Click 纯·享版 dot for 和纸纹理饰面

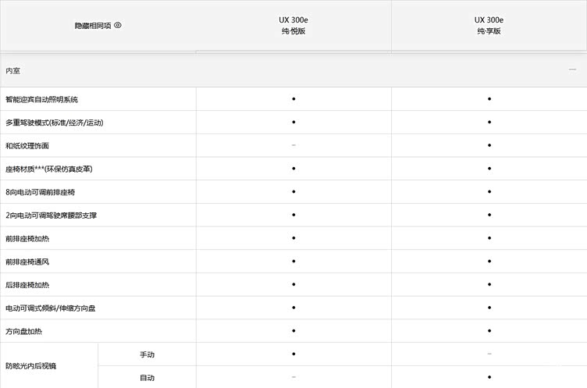click(x=489, y=145)
